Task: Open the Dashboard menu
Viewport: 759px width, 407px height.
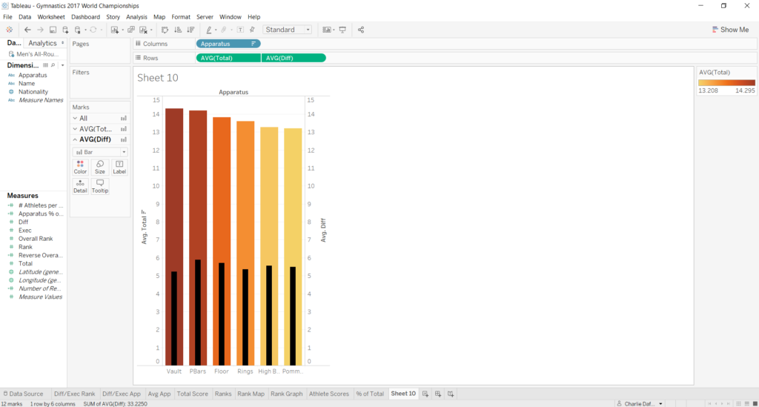Action: (x=85, y=17)
